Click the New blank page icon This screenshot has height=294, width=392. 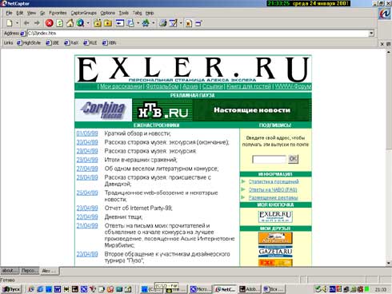10,23
